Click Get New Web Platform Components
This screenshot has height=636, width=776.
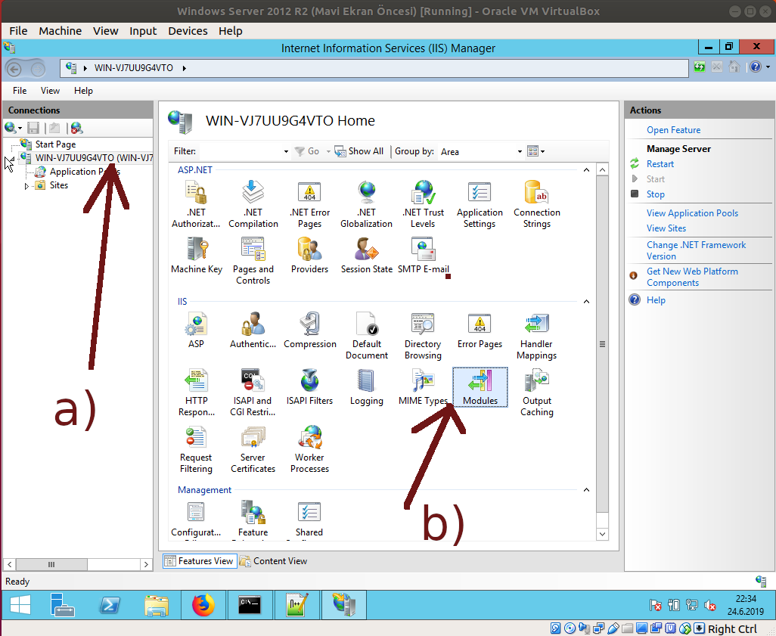coord(692,278)
